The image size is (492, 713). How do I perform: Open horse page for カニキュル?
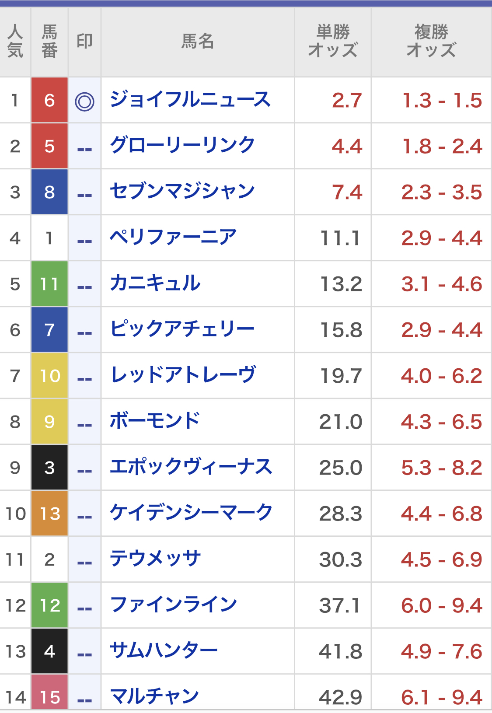coord(155,284)
